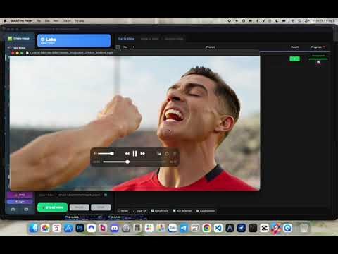Open the QuickTime Player menu
338x254 pixels.
(21, 20)
